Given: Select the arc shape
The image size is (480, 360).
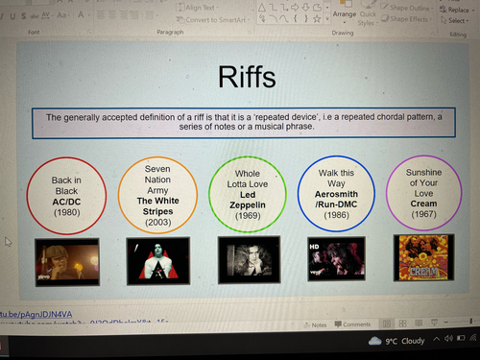Looking at the screenshot, I should coord(273,19).
